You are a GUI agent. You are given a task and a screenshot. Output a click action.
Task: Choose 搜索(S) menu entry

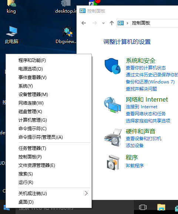[48, 174]
